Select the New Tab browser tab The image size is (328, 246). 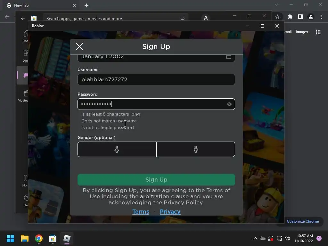click(41, 5)
